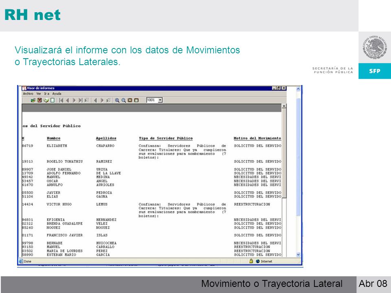Click the red export report icon
Image resolution: width=391 pixels, height=293 pixels.
40,100
